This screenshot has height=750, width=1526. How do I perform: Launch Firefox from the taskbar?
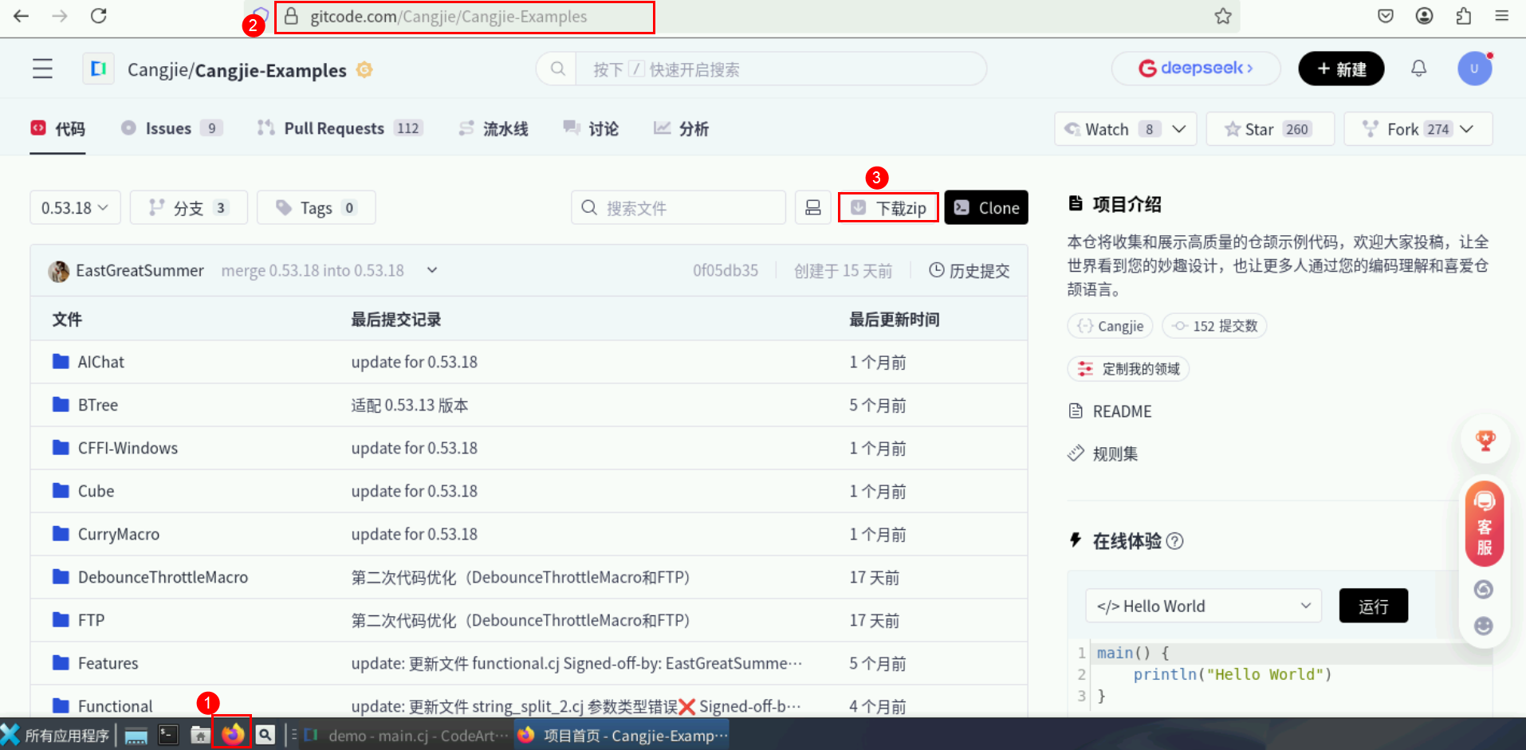point(232,734)
